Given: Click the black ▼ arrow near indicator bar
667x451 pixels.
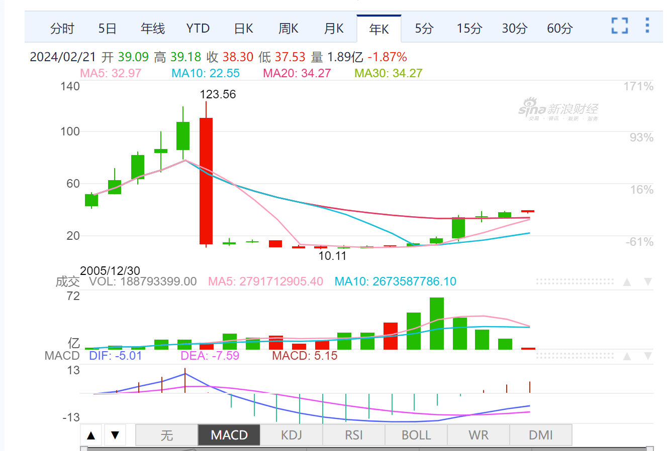Looking at the screenshot, I should tap(115, 434).
